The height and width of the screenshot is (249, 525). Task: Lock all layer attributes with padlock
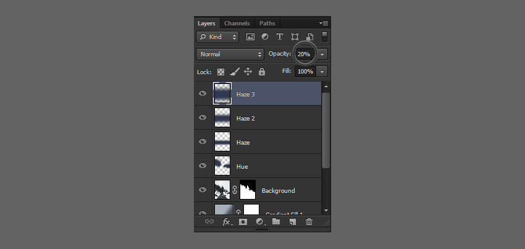coord(262,72)
